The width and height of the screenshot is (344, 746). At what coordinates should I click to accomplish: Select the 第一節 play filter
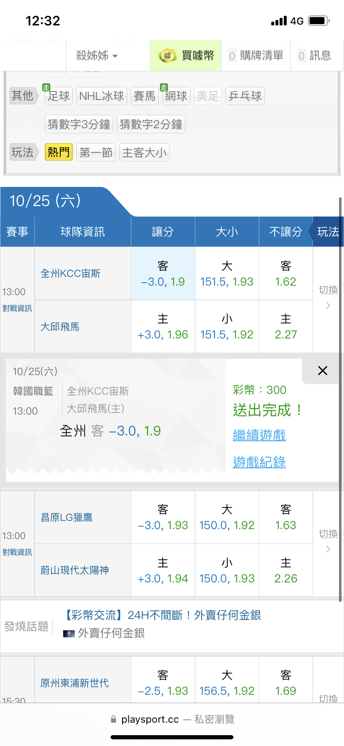coord(96,152)
